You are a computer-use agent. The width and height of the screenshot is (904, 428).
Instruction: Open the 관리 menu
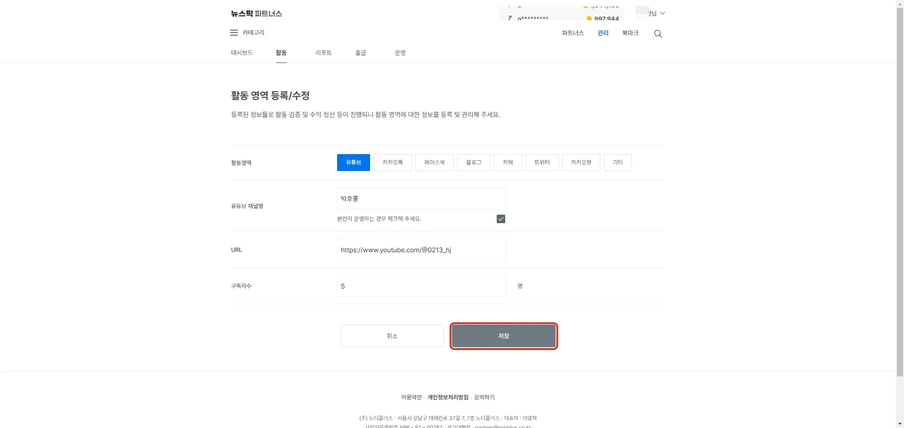pyautogui.click(x=603, y=33)
